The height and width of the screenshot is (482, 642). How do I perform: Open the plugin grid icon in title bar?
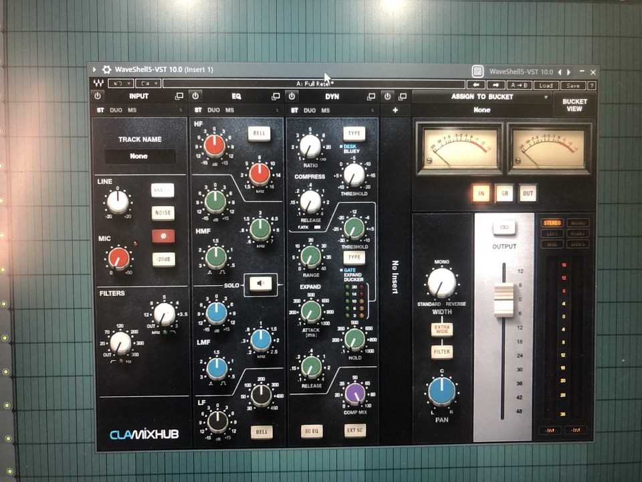click(x=477, y=72)
